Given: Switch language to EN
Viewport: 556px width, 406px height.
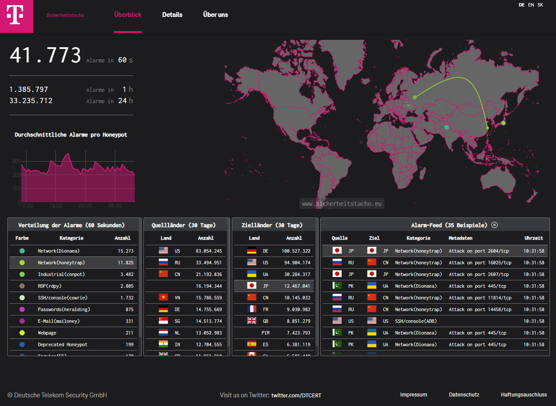Looking at the screenshot, I should click(x=531, y=5).
